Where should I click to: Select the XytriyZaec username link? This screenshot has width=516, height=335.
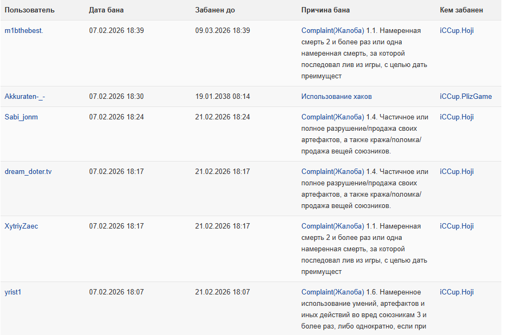(21, 226)
